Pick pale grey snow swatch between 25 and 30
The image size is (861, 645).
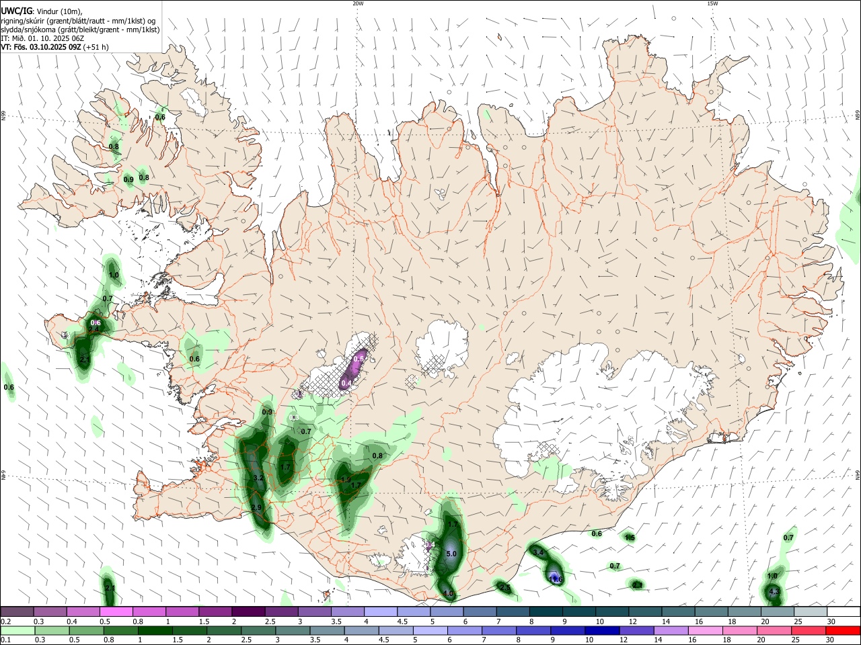pos(811,612)
